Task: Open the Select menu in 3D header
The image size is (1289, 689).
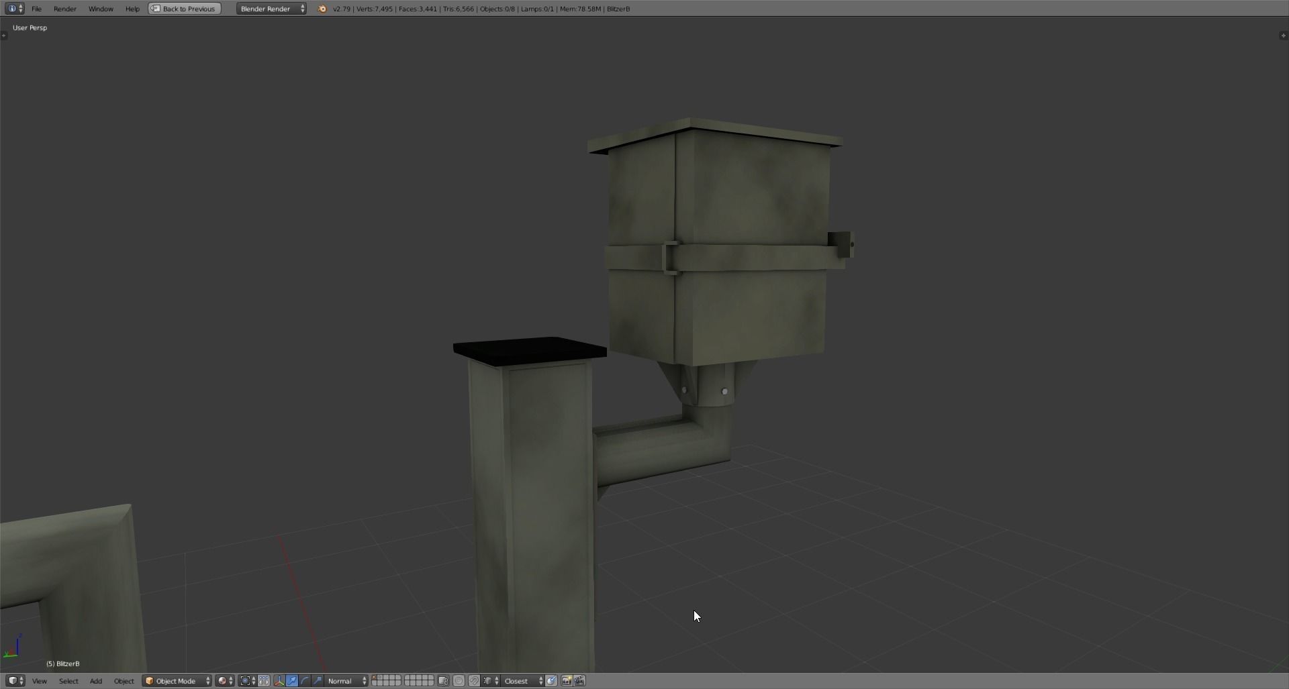Action: coord(68,681)
